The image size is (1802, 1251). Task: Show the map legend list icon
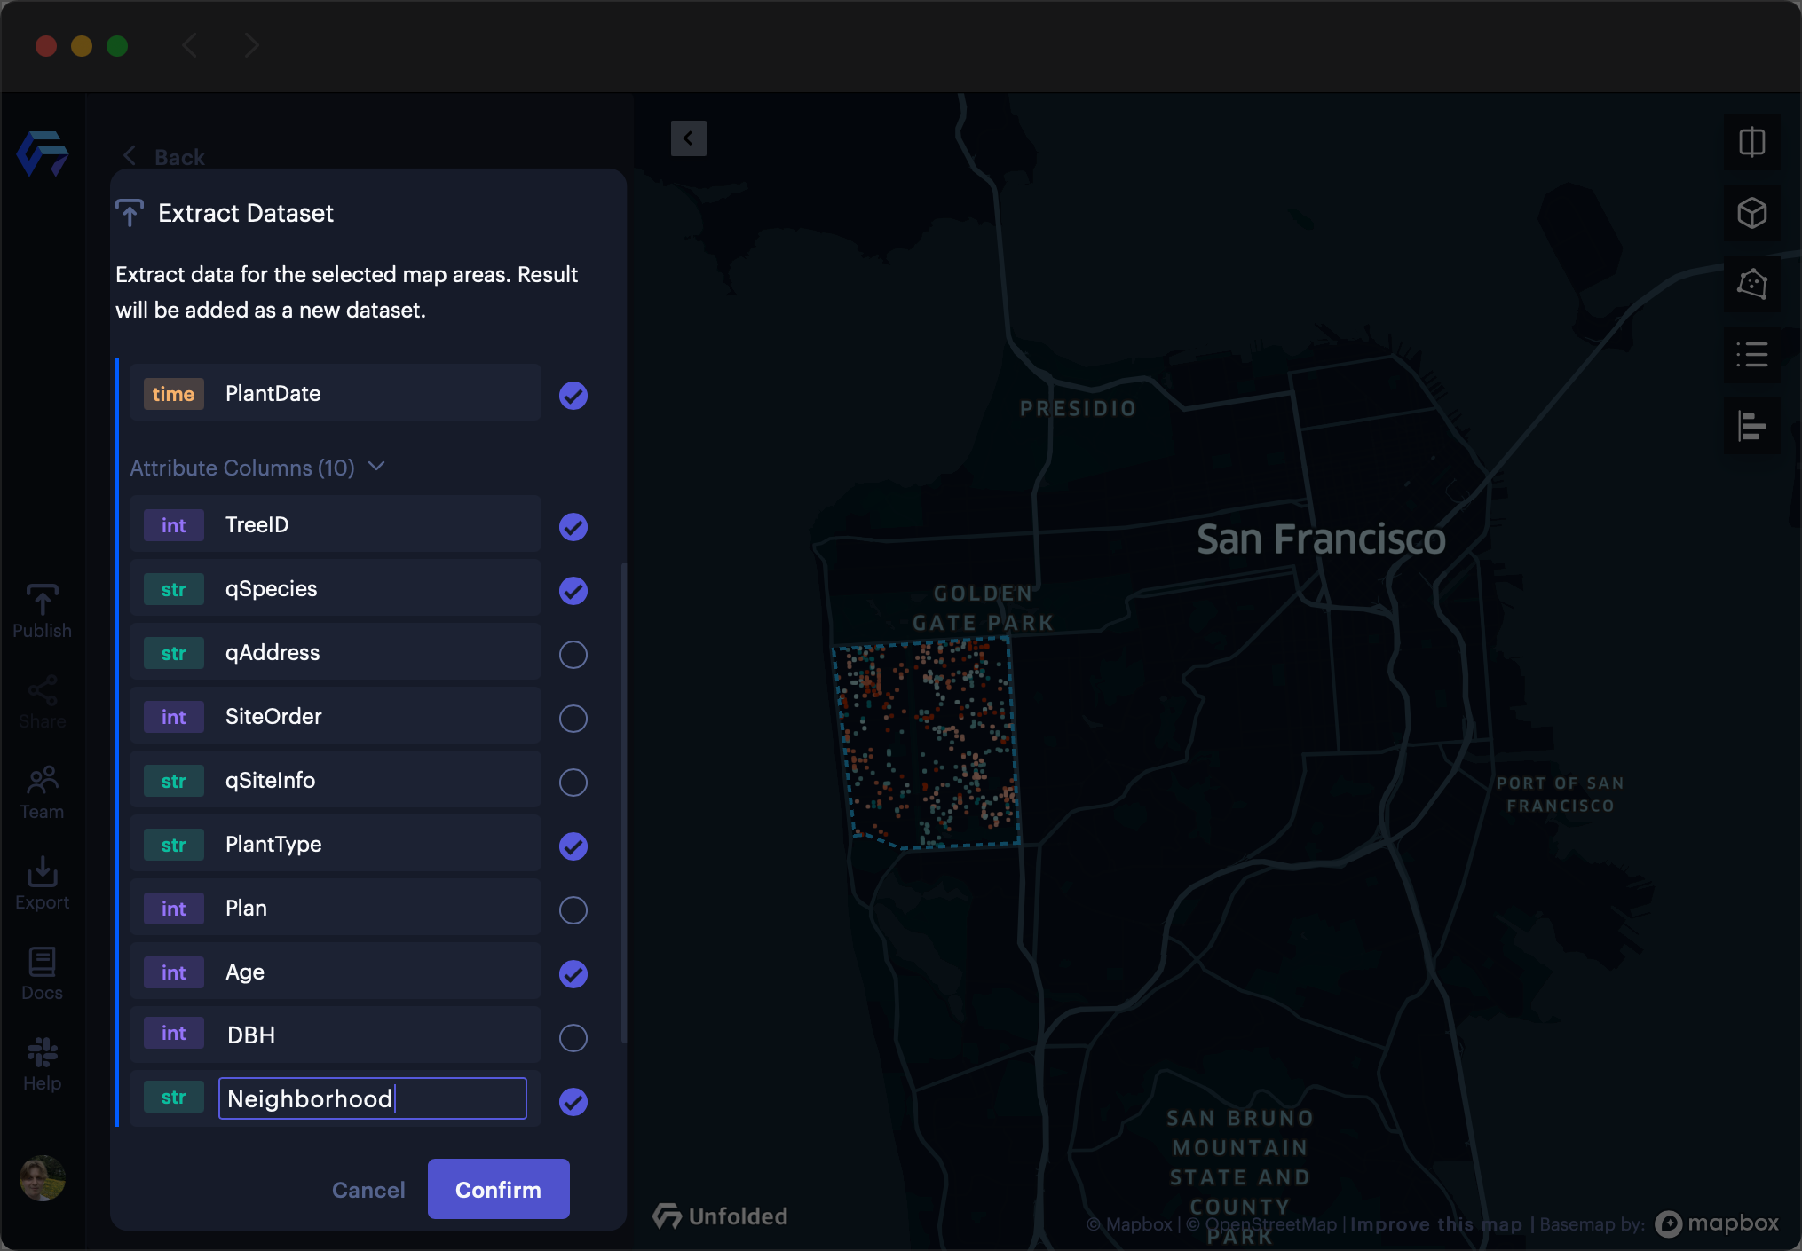tap(1751, 355)
